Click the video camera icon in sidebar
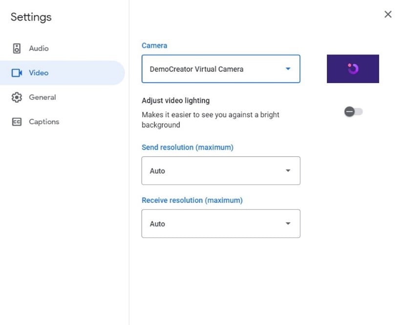Screen dimensions: 404x325 coord(17,73)
